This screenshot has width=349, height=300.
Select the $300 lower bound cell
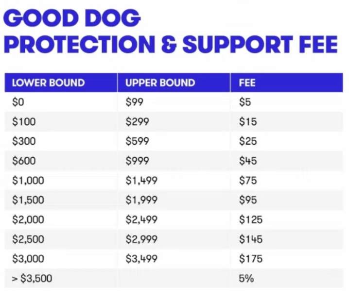click(x=24, y=141)
